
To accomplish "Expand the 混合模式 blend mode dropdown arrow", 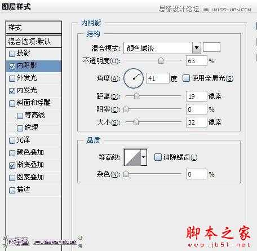I will (197, 48).
